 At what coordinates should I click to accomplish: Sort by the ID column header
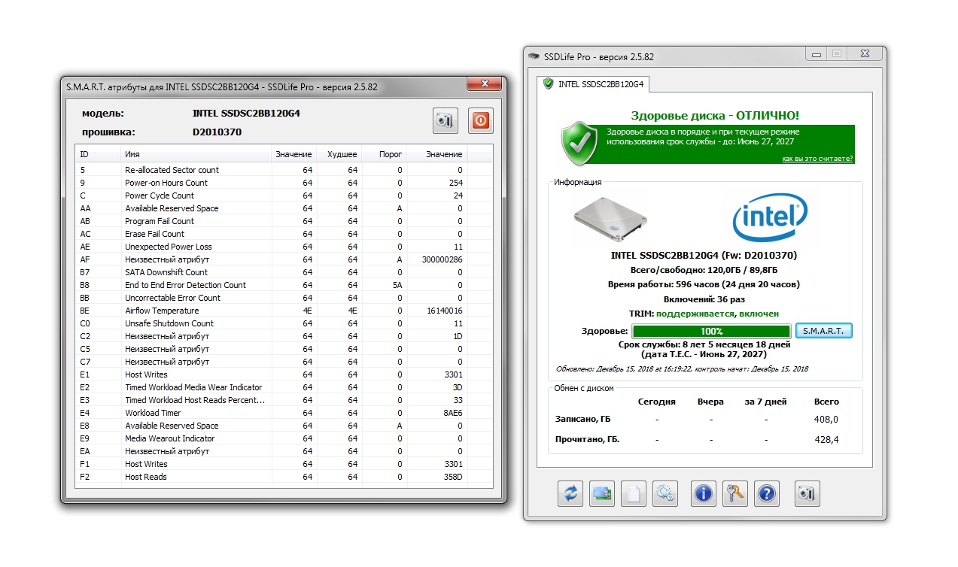click(99, 154)
